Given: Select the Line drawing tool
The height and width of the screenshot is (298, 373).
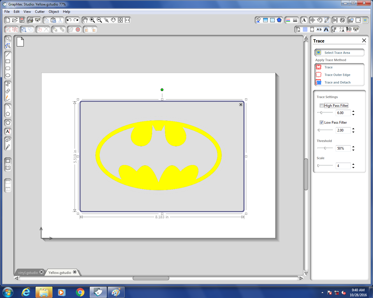Looking at the screenshot, I should [x=8, y=54].
